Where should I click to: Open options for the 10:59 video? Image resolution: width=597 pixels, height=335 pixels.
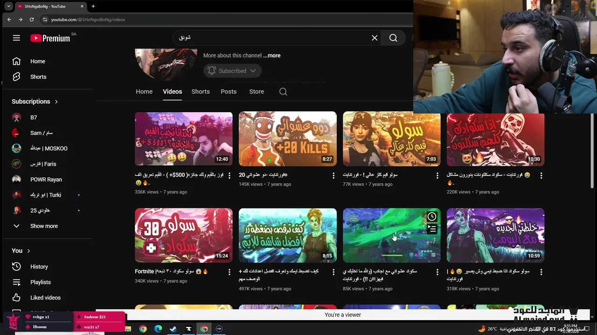pyautogui.click(x=541, y=272)
